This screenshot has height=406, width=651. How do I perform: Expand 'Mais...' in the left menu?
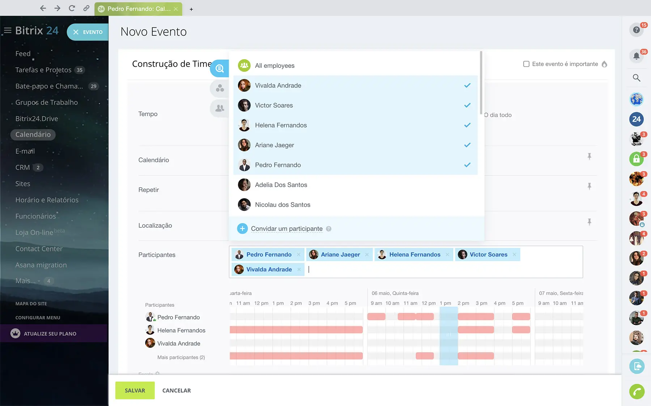click(x=26, y=281)
